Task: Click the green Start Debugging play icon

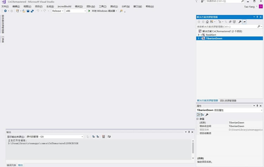Action: click(89, 11)
